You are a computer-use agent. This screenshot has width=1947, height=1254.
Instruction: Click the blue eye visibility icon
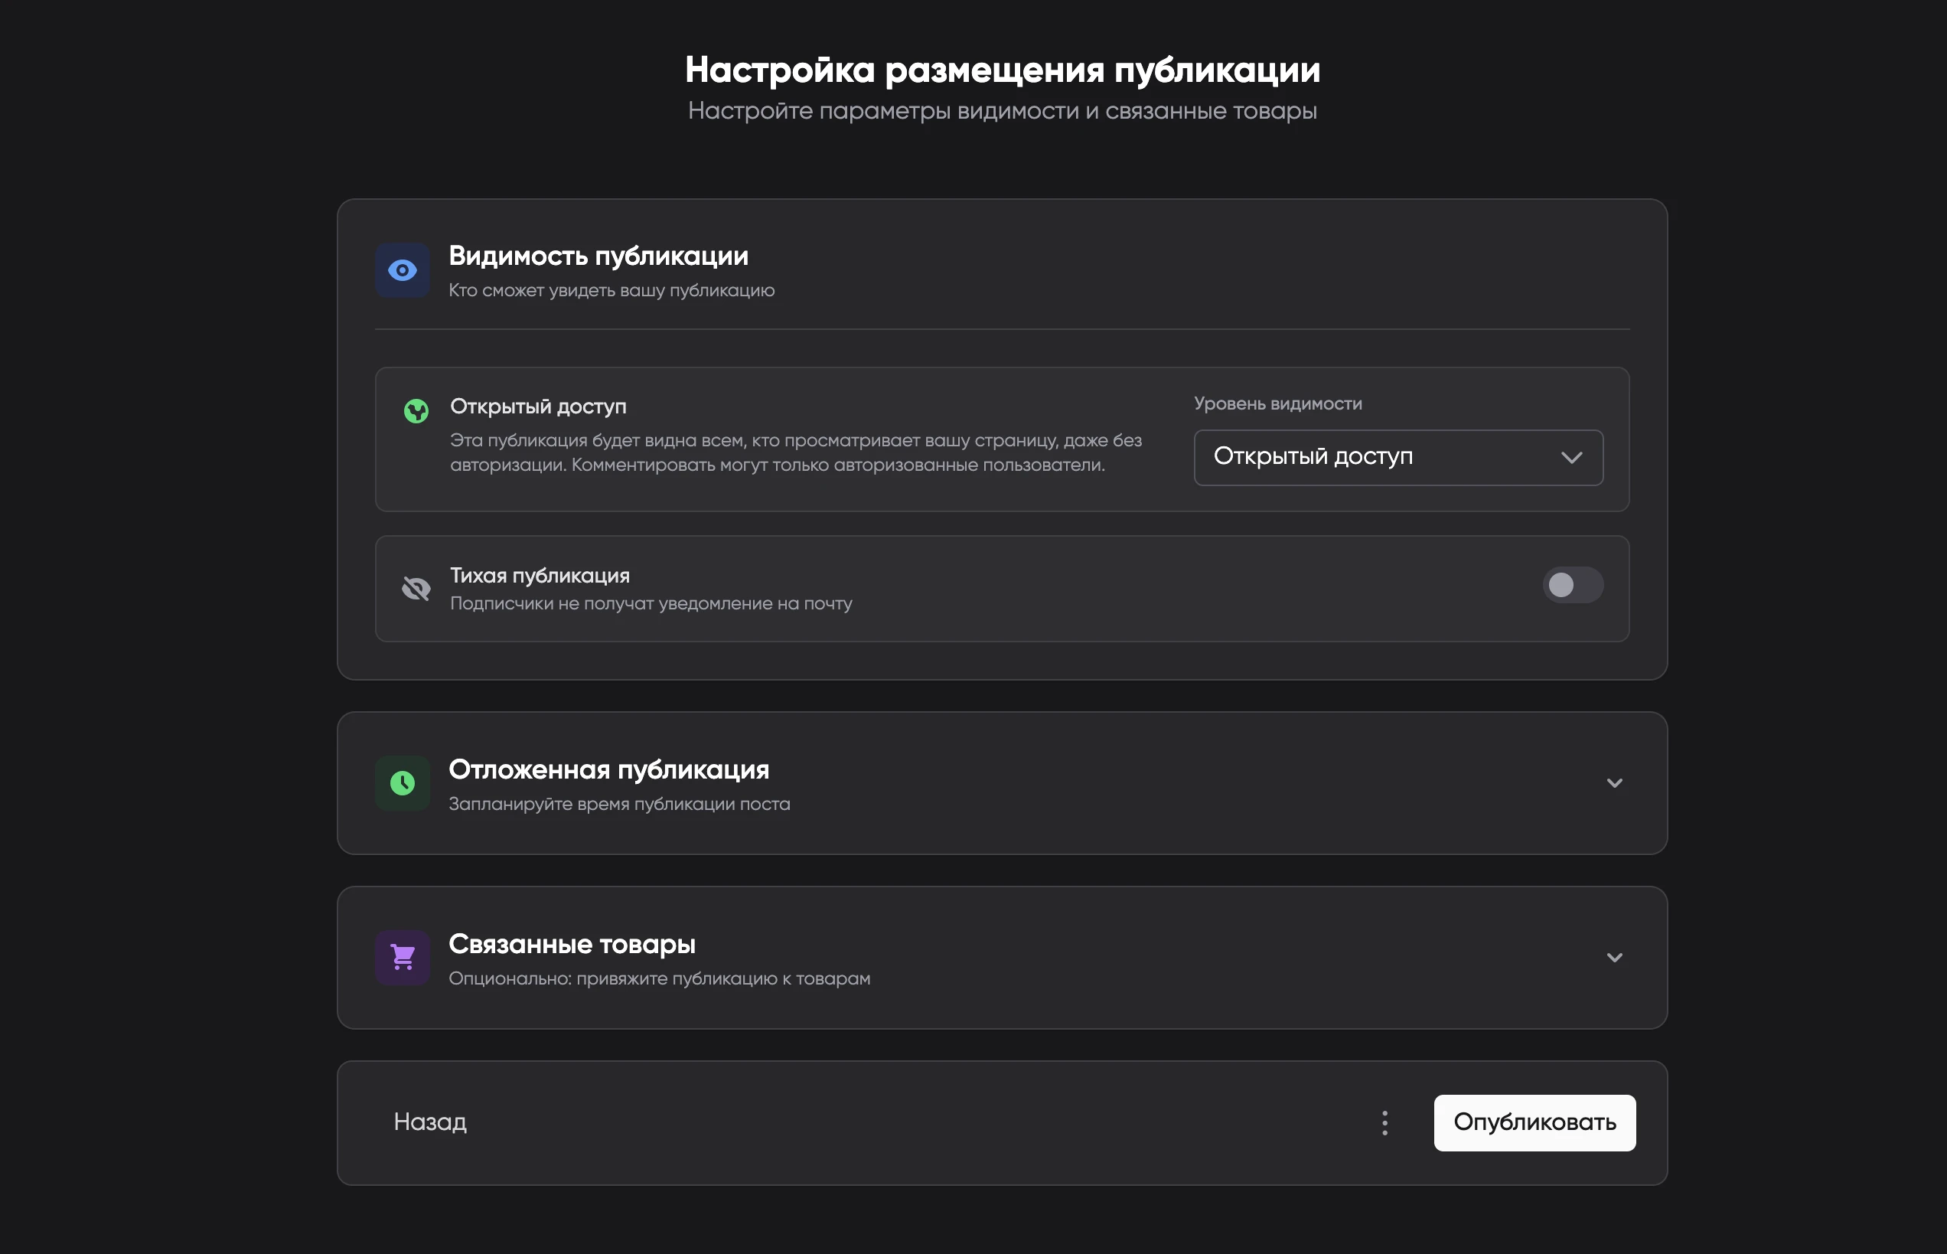[x=402, y=270]
